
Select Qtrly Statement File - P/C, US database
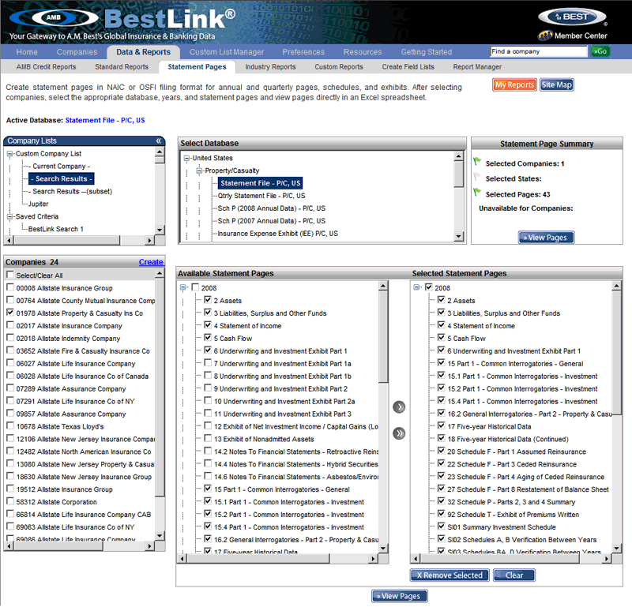[x=261, y=196]
